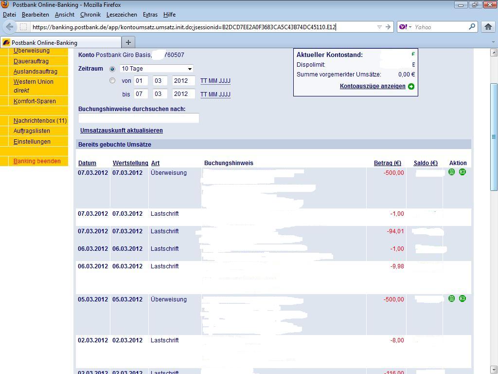The image size is (498, 374).
Task: Click the bis month field
Action: pyautogui.click(x=160, y=94)
